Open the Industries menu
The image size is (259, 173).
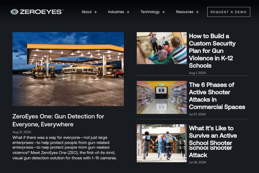[x=116, y=12]
